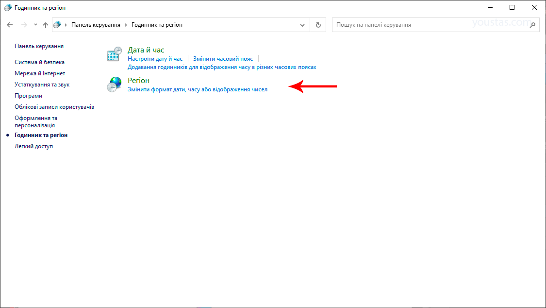Open Оформлення та персоналізація category
This screenshot has height=308, width=546.
[x=36, y=121]
